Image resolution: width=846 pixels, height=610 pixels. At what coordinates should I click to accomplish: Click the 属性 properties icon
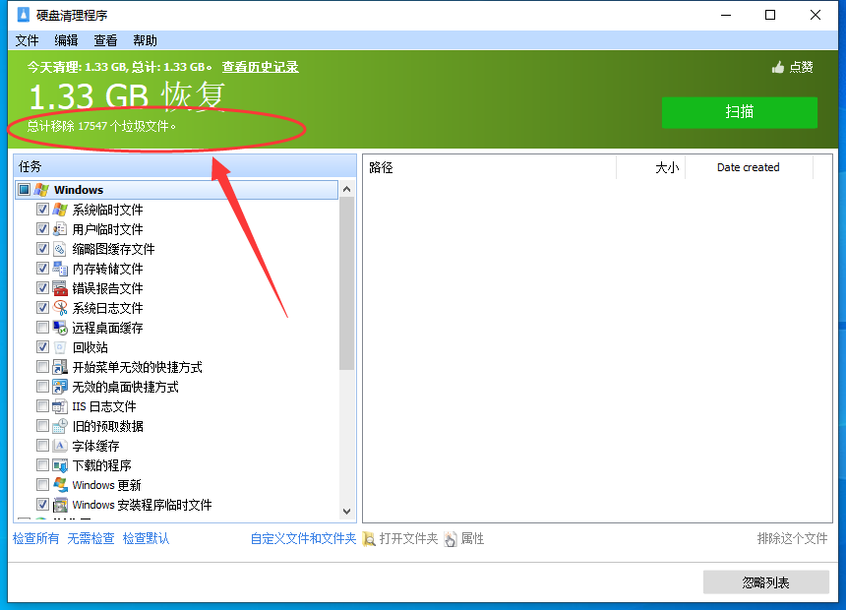click(451, 539)
